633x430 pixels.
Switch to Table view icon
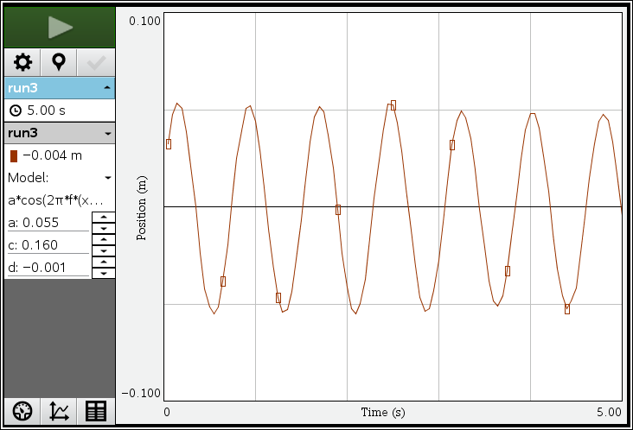coord(95,411)
